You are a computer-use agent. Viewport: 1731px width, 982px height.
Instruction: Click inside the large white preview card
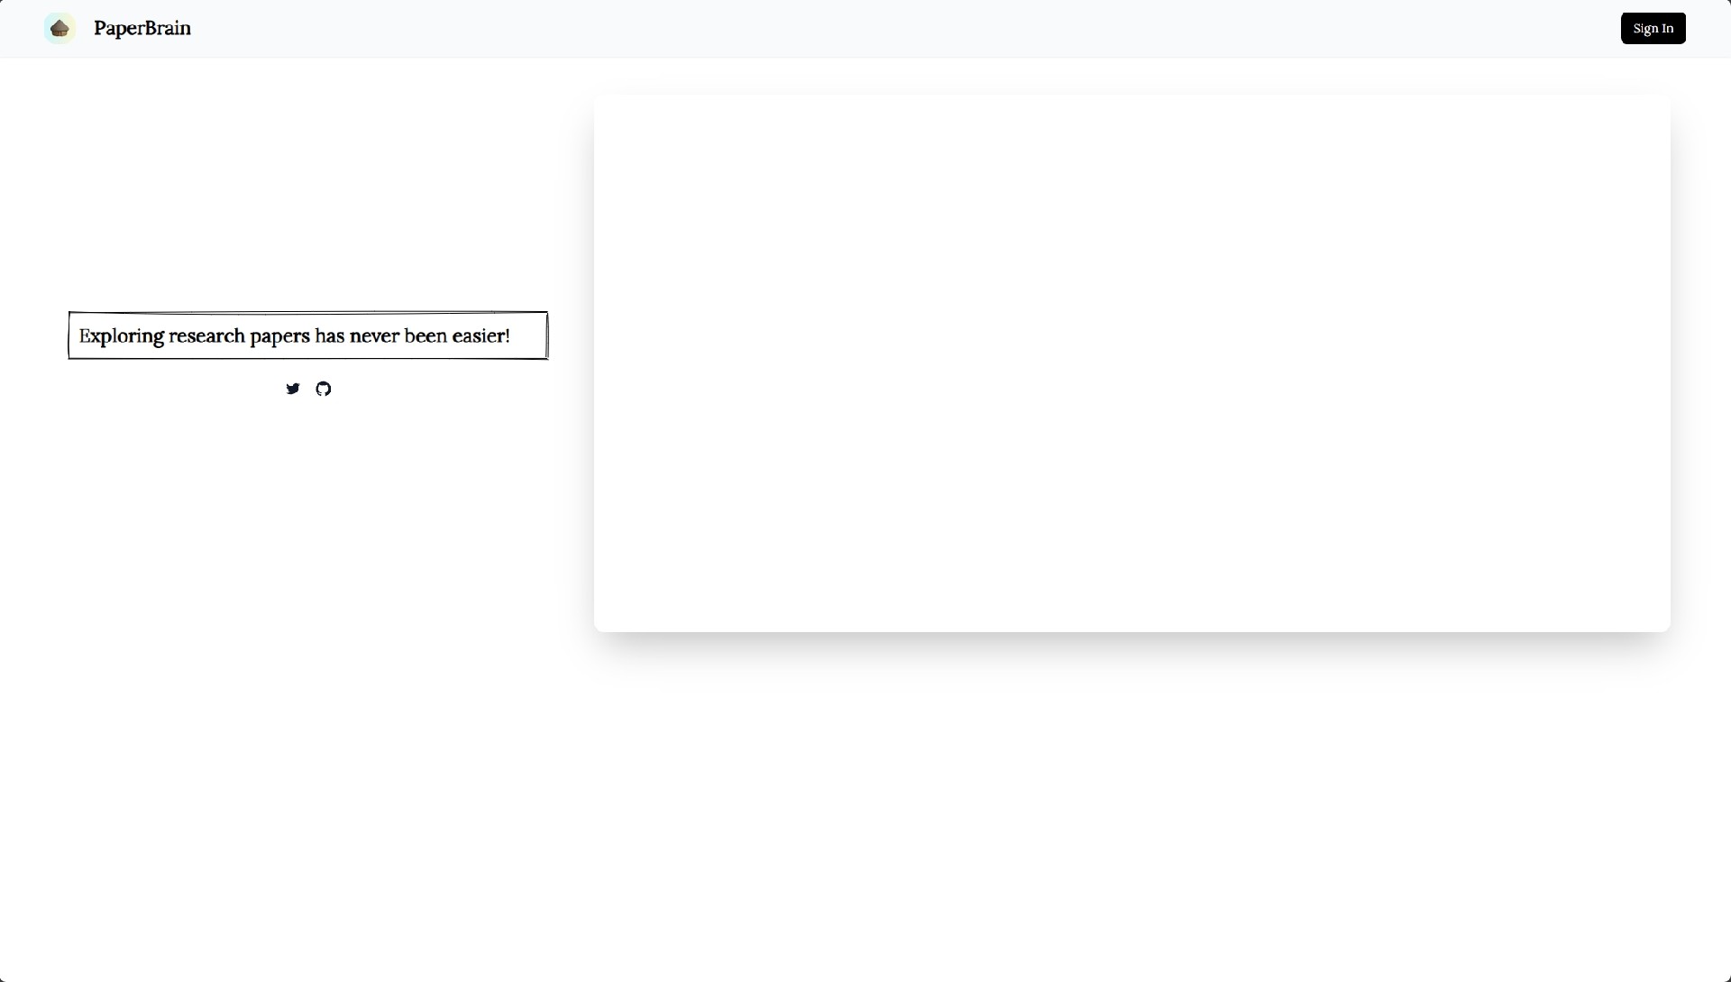pos(1131,363)
